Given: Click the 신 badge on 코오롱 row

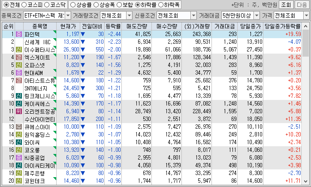Looking at the screenshot, I should 19,150.
